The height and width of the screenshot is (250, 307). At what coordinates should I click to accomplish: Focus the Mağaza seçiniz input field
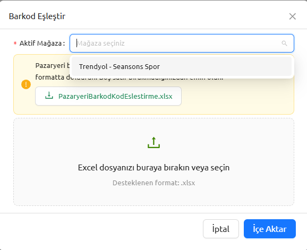click(182, 43)
